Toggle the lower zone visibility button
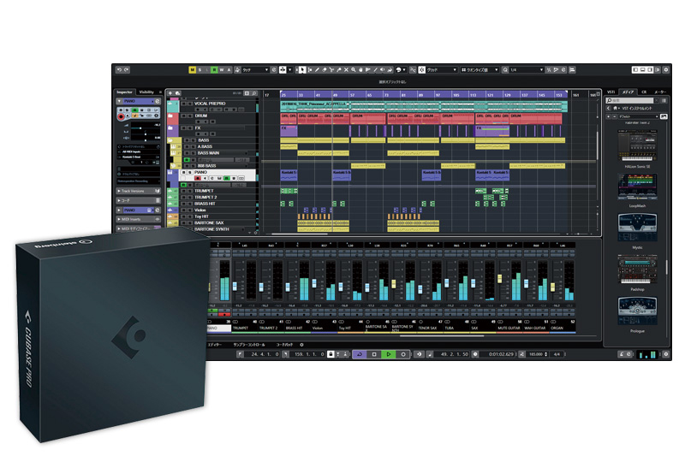The image size is (685, 456). pos(643,70)
